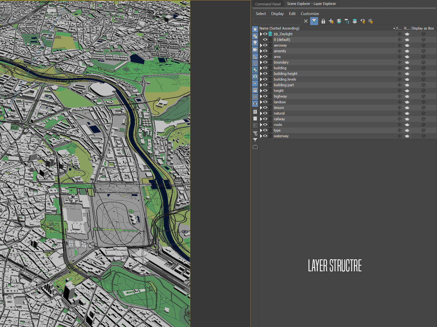Click the search clear X button

click(x=306, y=21)
